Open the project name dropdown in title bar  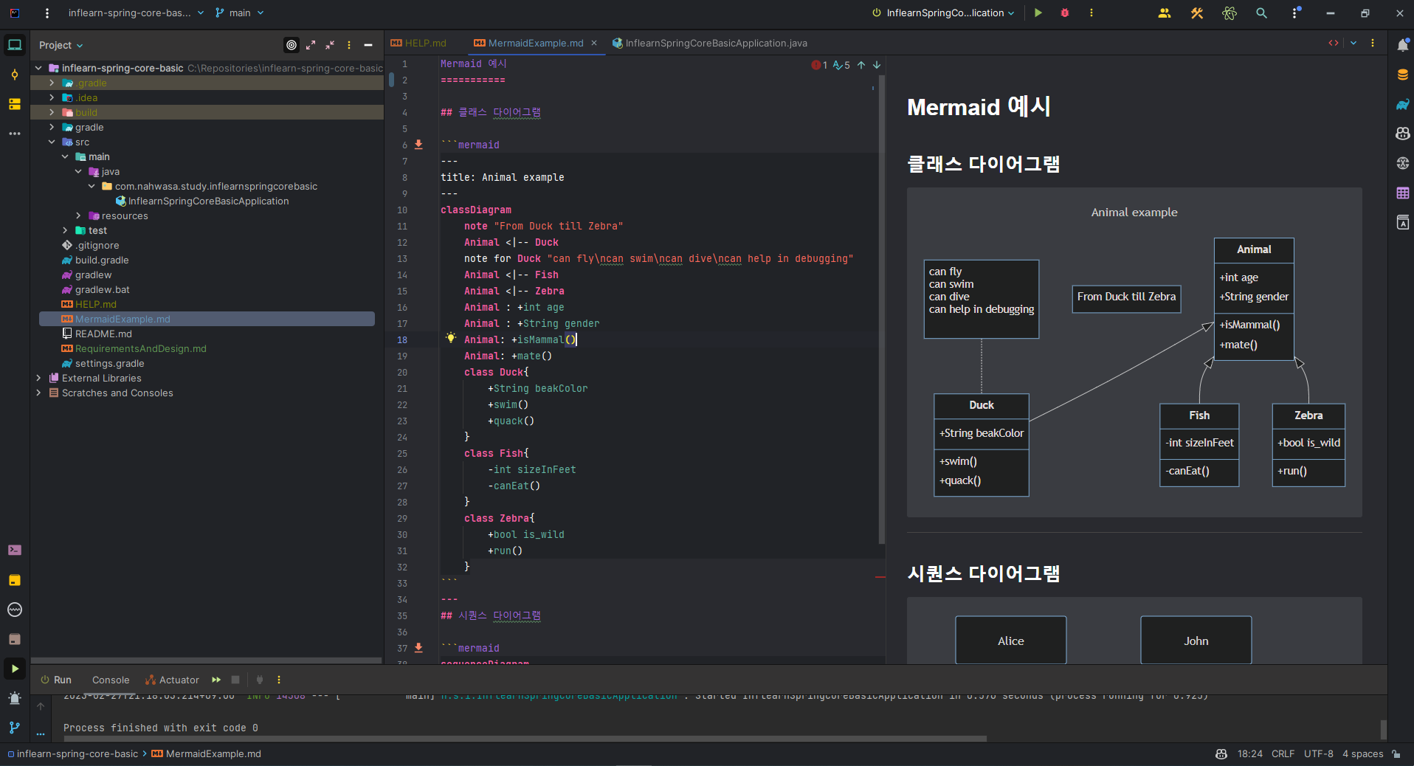136,13
